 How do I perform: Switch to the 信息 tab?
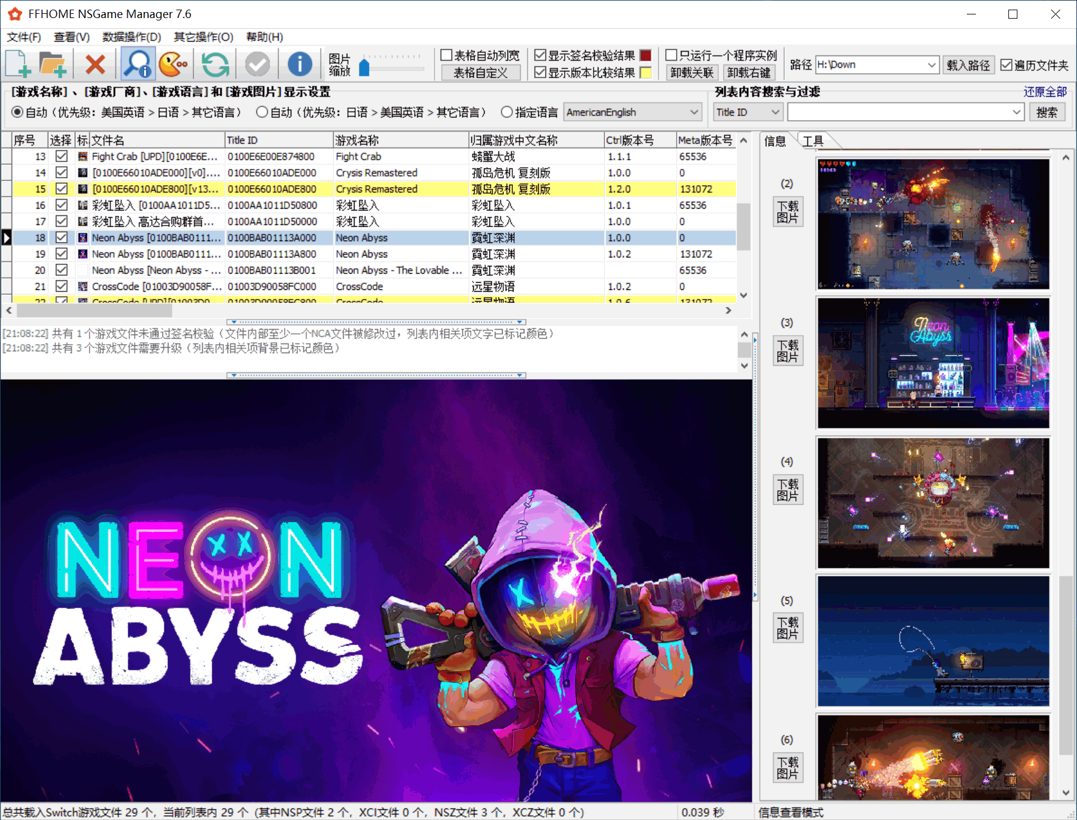pyautogui.click(x=775, y=141)
